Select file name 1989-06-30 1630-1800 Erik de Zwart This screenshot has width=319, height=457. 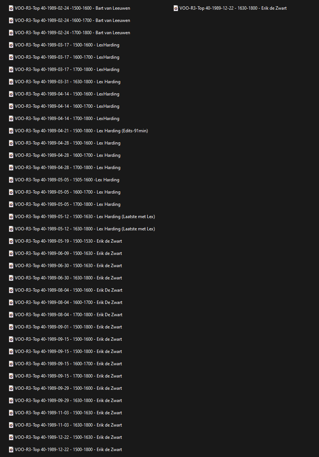point(68,278)
